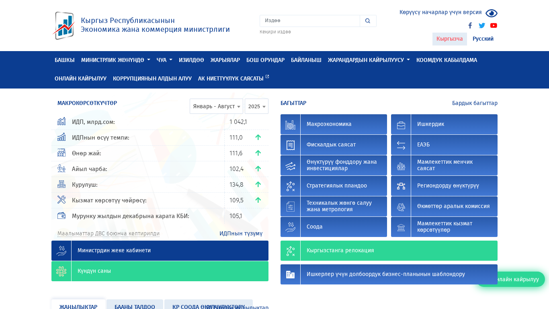The width and height of the screenshot is (549, 309).
Task: Select the Кыргызча language option
Action: (449, 39)
